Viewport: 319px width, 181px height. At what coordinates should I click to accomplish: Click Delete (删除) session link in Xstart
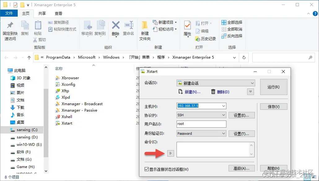pyautogui.click(x=220, y=92)
